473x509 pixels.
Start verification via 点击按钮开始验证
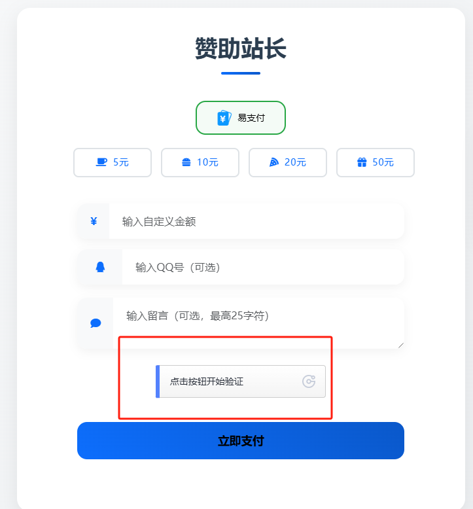pos(241,381)
